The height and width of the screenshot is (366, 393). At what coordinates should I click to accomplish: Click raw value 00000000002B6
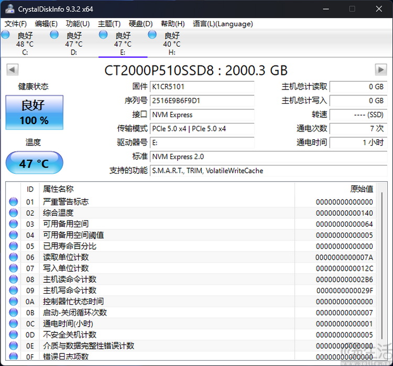[344, 279]
